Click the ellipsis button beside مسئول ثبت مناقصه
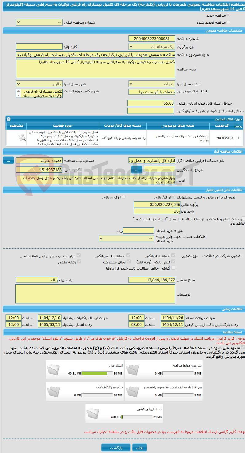The height and width of the screenshot is (453, 245). coord(9,160)
